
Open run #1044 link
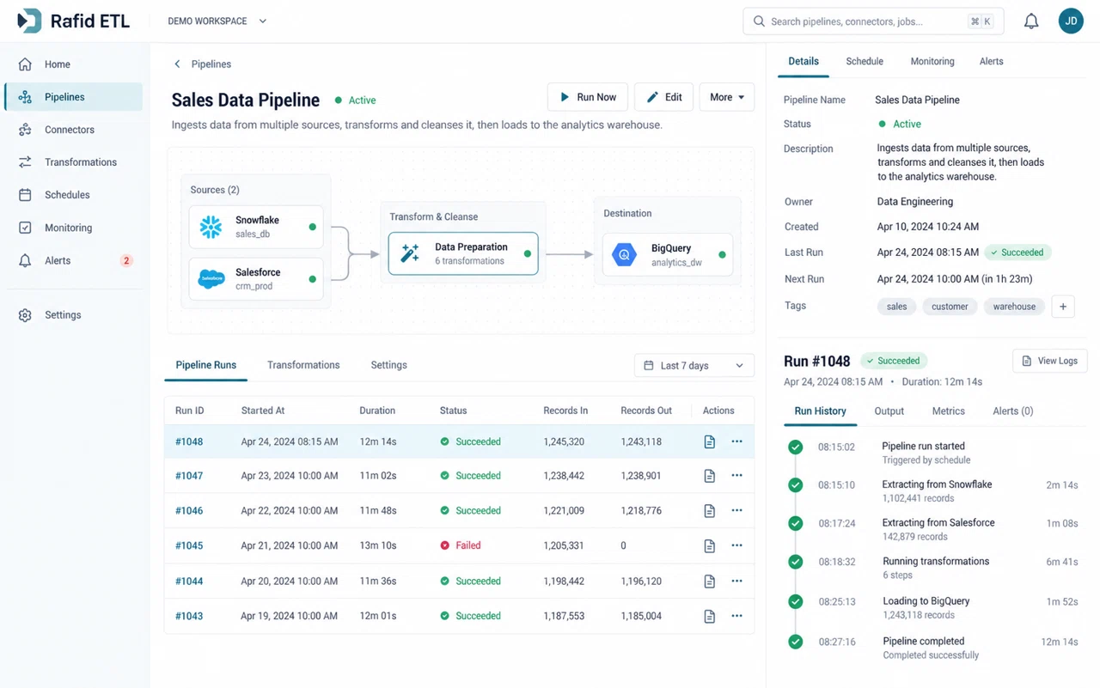click(x=189, y=581)
